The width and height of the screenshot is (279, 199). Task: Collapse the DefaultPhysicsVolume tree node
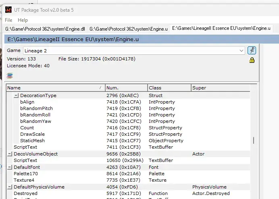tap(10, 187)
